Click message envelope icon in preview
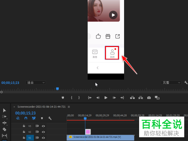The height and width of the screenshot is (141, 188). 95,52
